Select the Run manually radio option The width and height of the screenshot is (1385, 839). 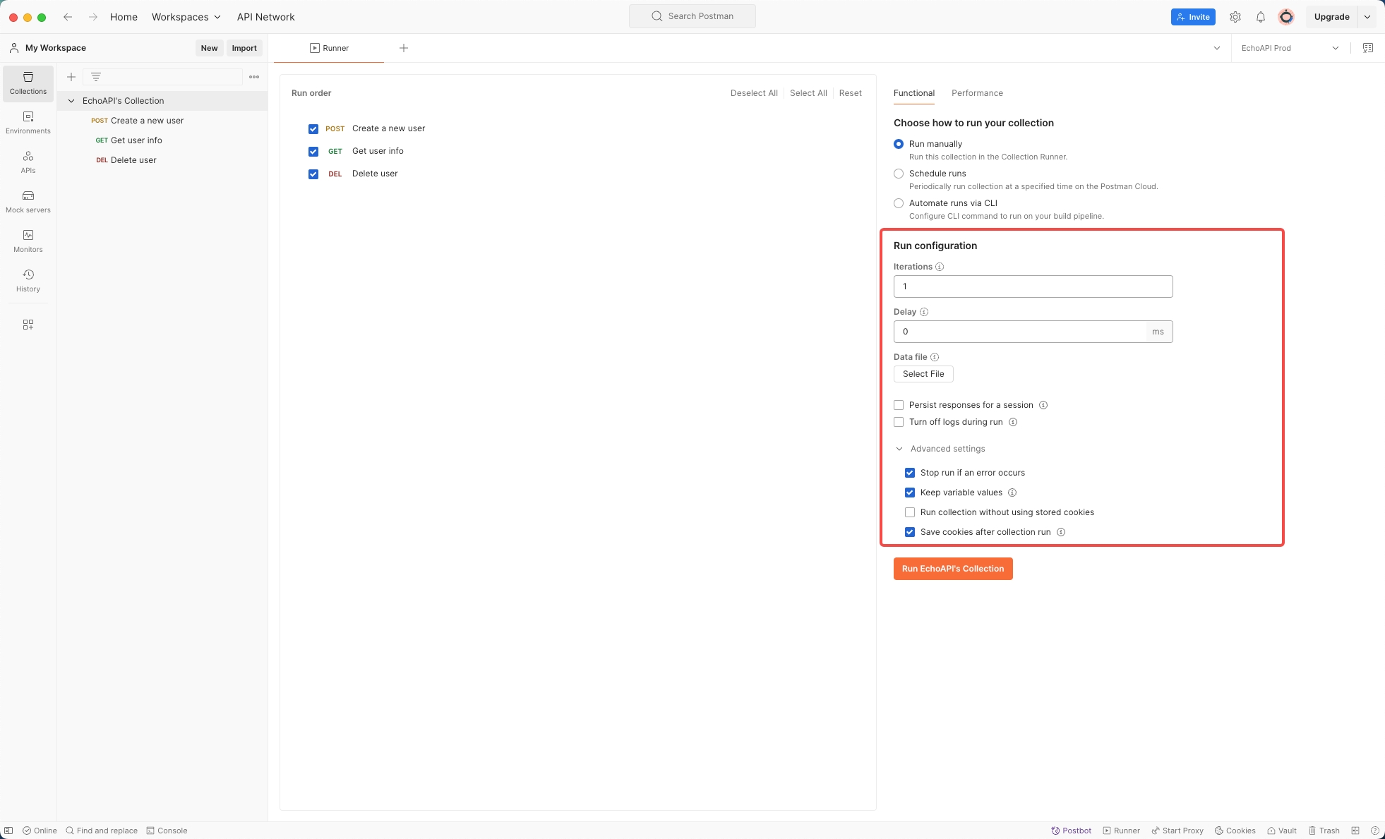[899, 144]
